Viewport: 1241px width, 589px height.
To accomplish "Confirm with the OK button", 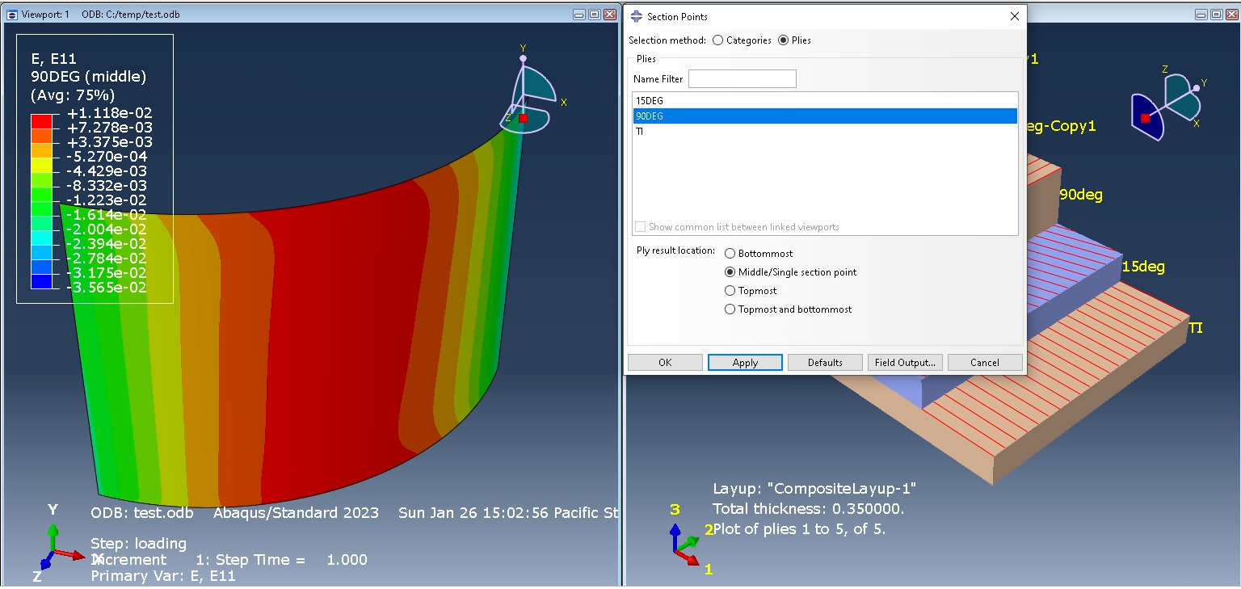I will (664, 362).
